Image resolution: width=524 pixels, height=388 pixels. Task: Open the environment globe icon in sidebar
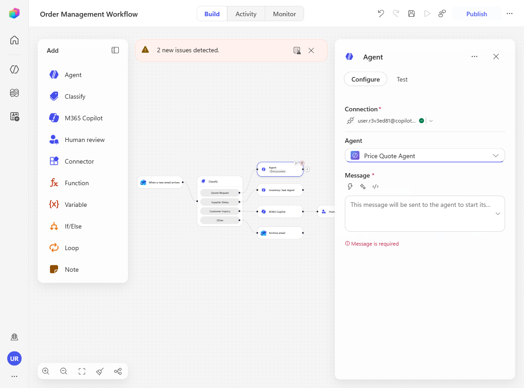click(14, 337)
